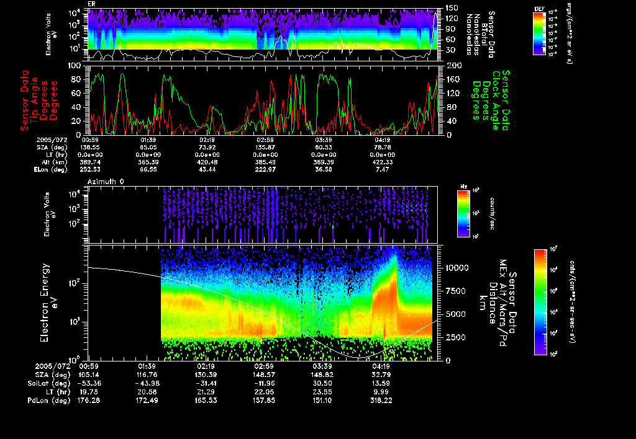Click the local time value 21.29
Screen dimensions: 636x439
(207, 392)
